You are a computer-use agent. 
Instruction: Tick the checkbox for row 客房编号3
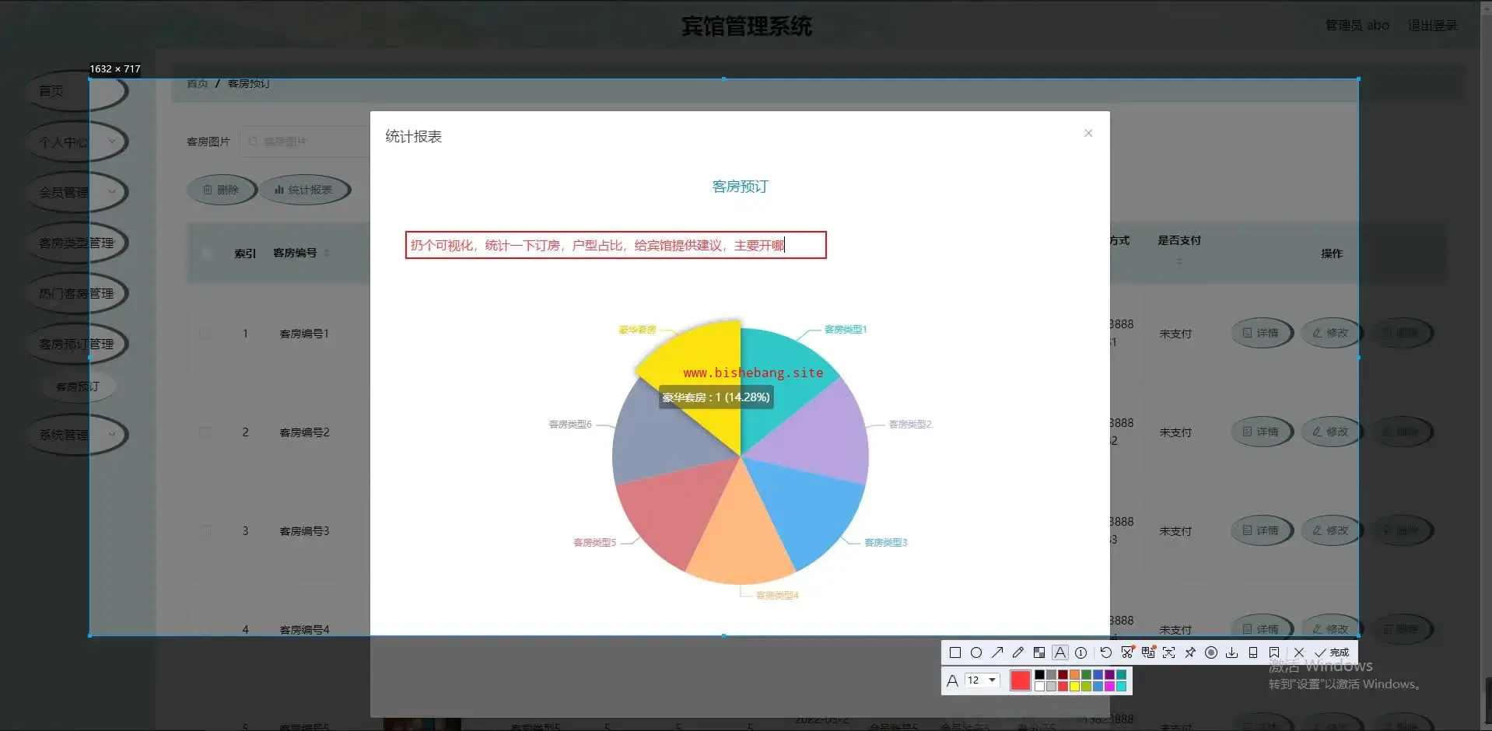[205, 531]
